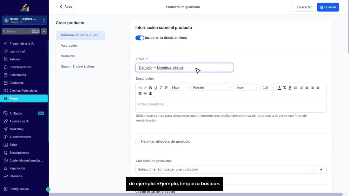The image size is (349, 196).
Task: Open the product collection selector dropdown
Action: pos(226,169)
